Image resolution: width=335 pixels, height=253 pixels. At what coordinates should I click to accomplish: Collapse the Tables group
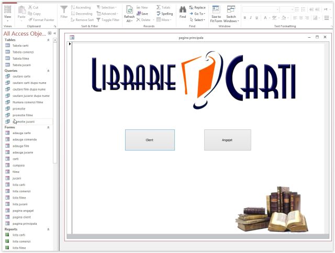[48, 40]
